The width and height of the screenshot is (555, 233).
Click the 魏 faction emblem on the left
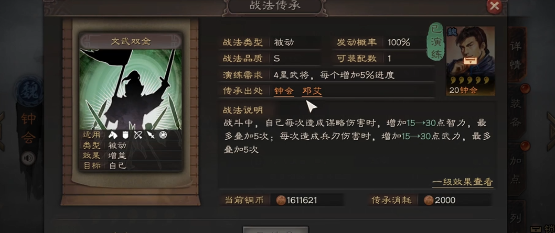coord(29,92)
